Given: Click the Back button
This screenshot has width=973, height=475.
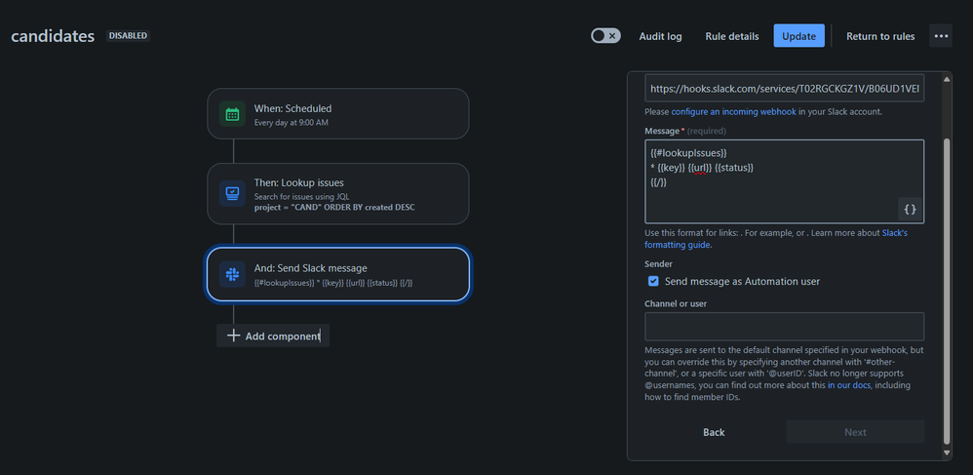Looking at the screenshot, I should (714, 432).
